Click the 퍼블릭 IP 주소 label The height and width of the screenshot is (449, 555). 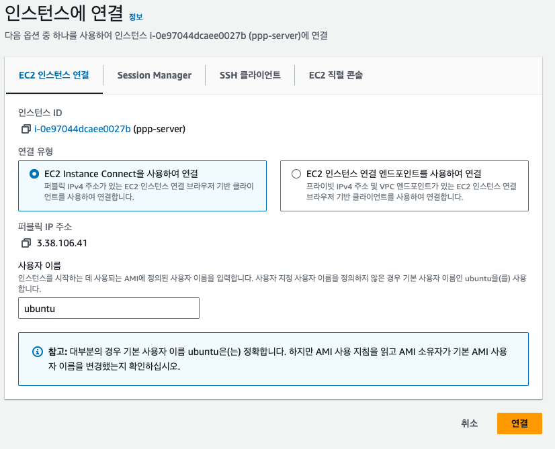45,227
